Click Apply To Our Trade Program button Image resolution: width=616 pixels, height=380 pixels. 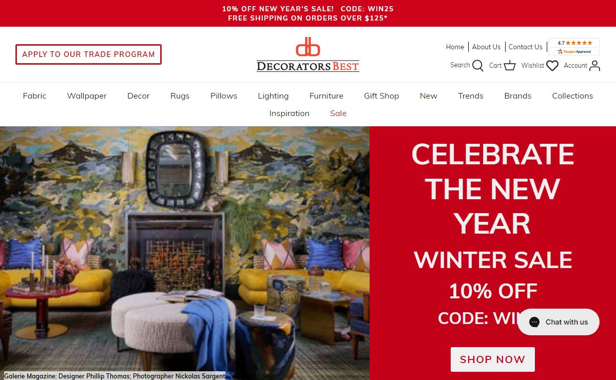coord(88,54)
